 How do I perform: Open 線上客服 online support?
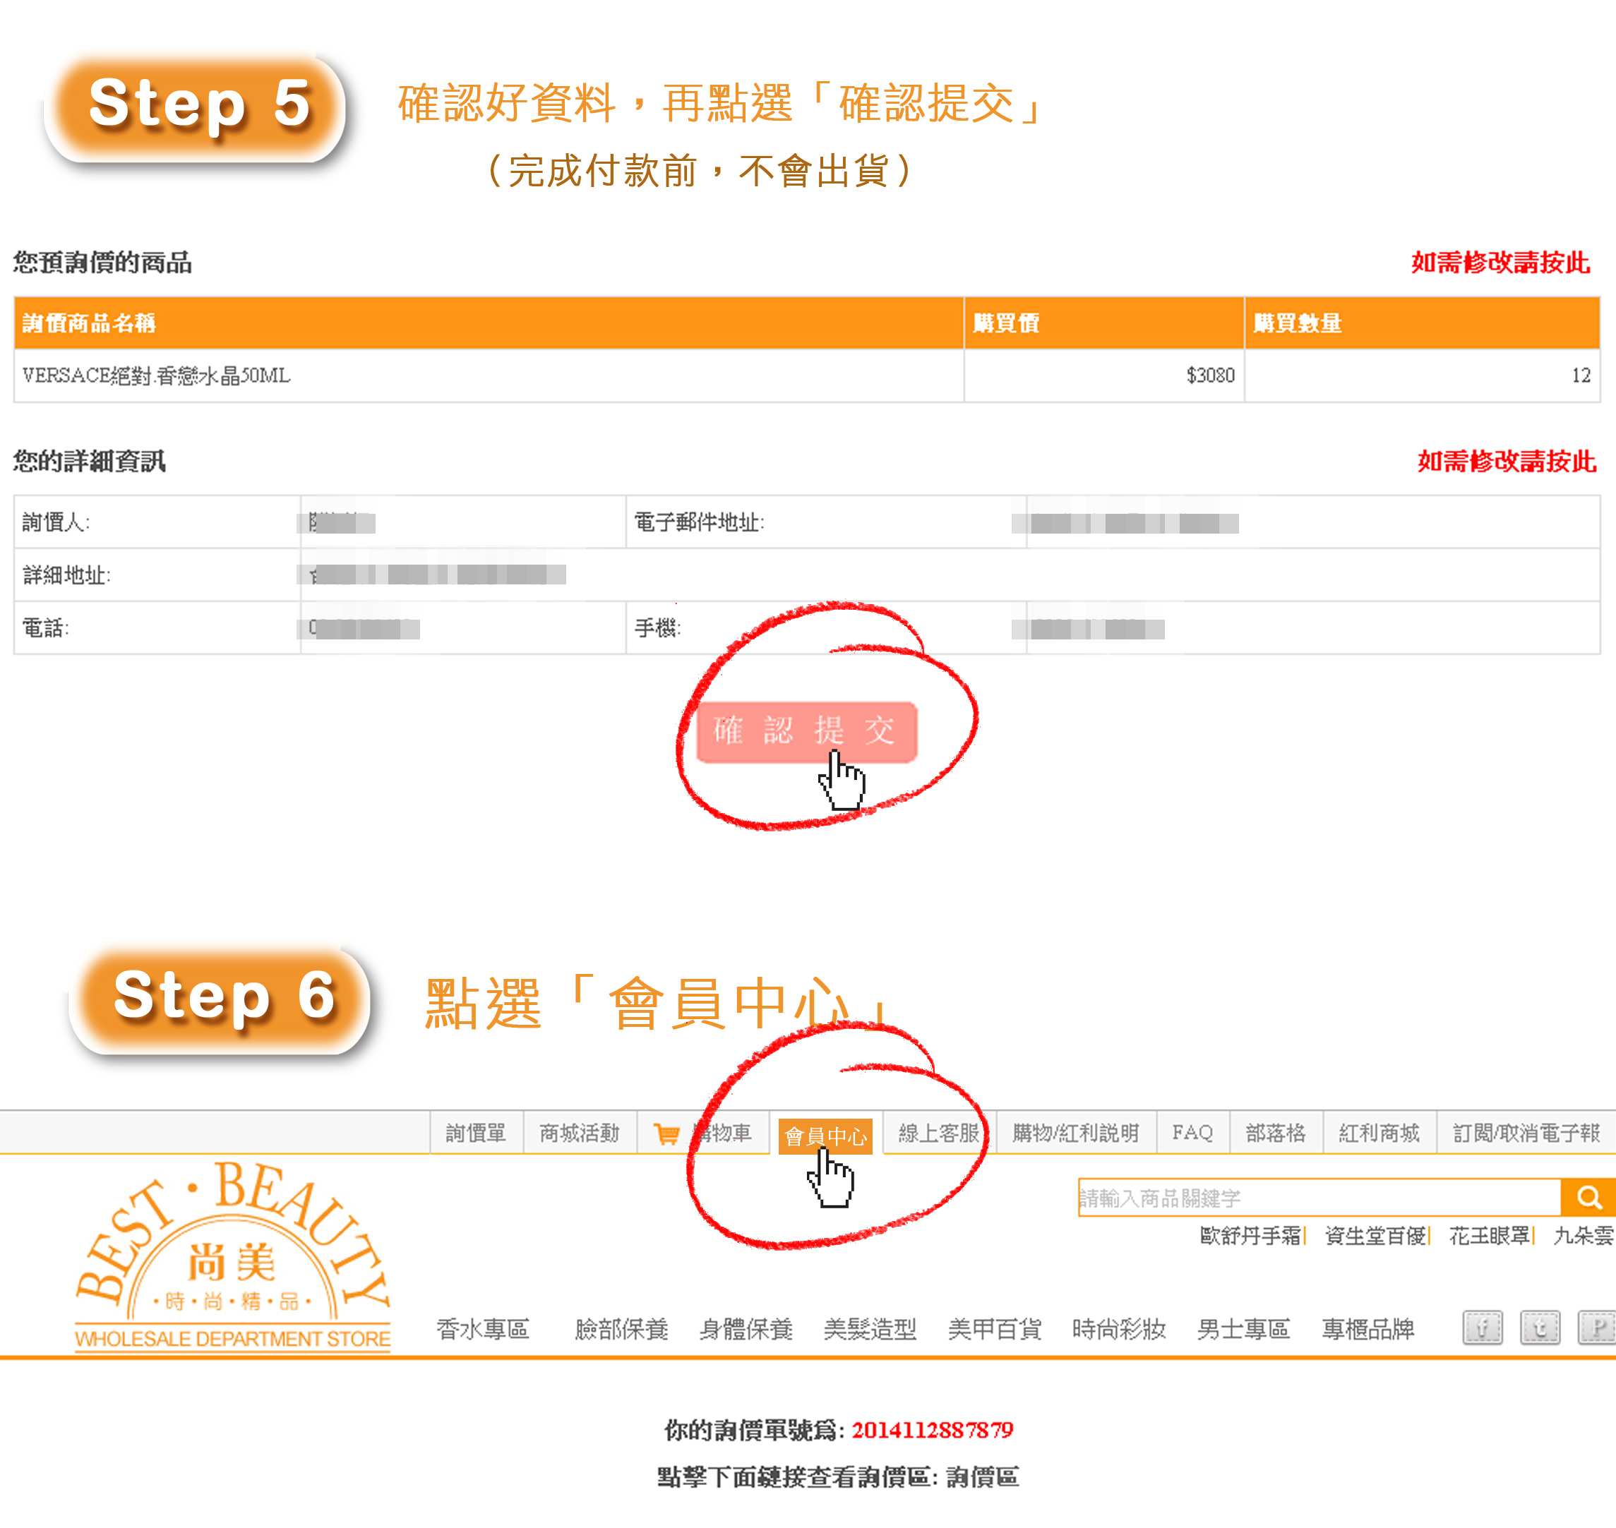tap(939, 1133)
